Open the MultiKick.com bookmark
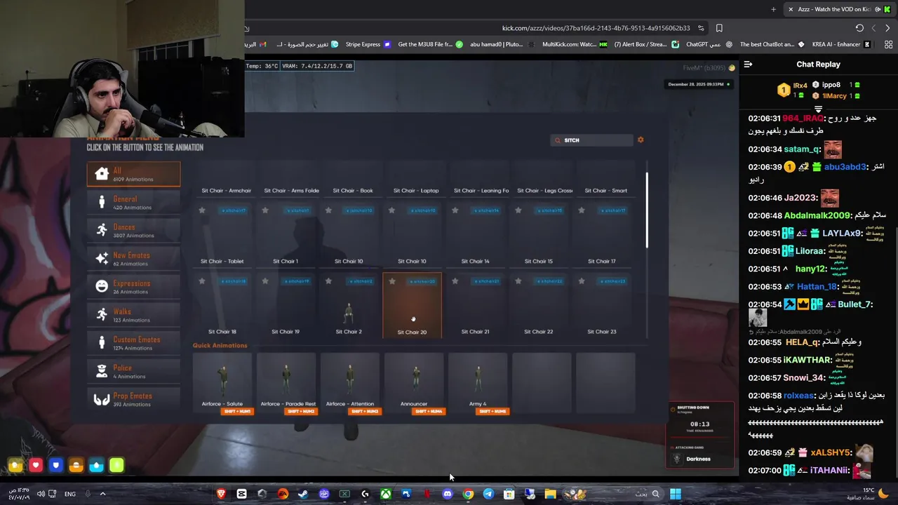 575,44
